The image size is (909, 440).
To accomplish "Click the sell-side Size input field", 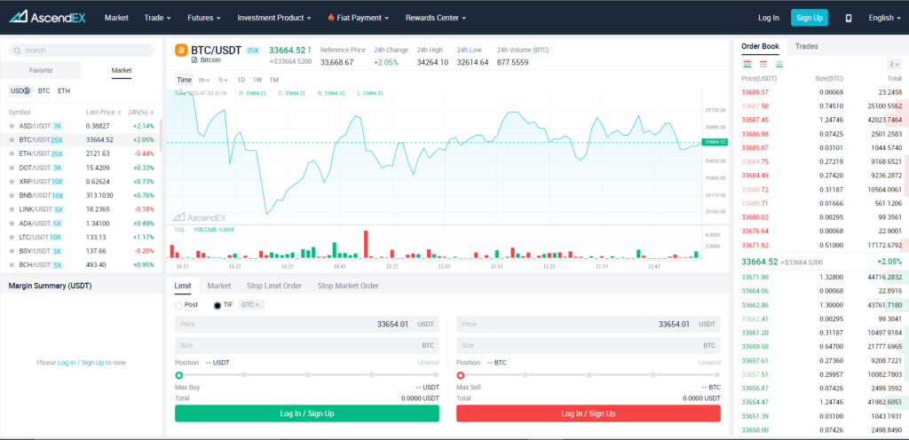I will coord(589,345).
